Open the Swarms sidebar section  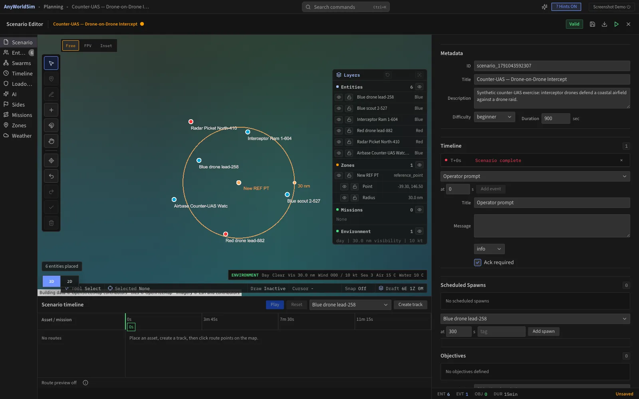tap(18, 63)
